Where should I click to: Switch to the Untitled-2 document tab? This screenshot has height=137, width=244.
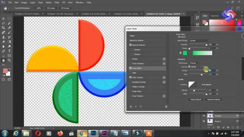coord(28,14)
